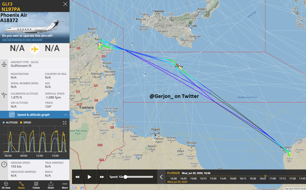Click the aircraft type plane icon
Viewport: 306px width, 190px height.
[4, 64]
